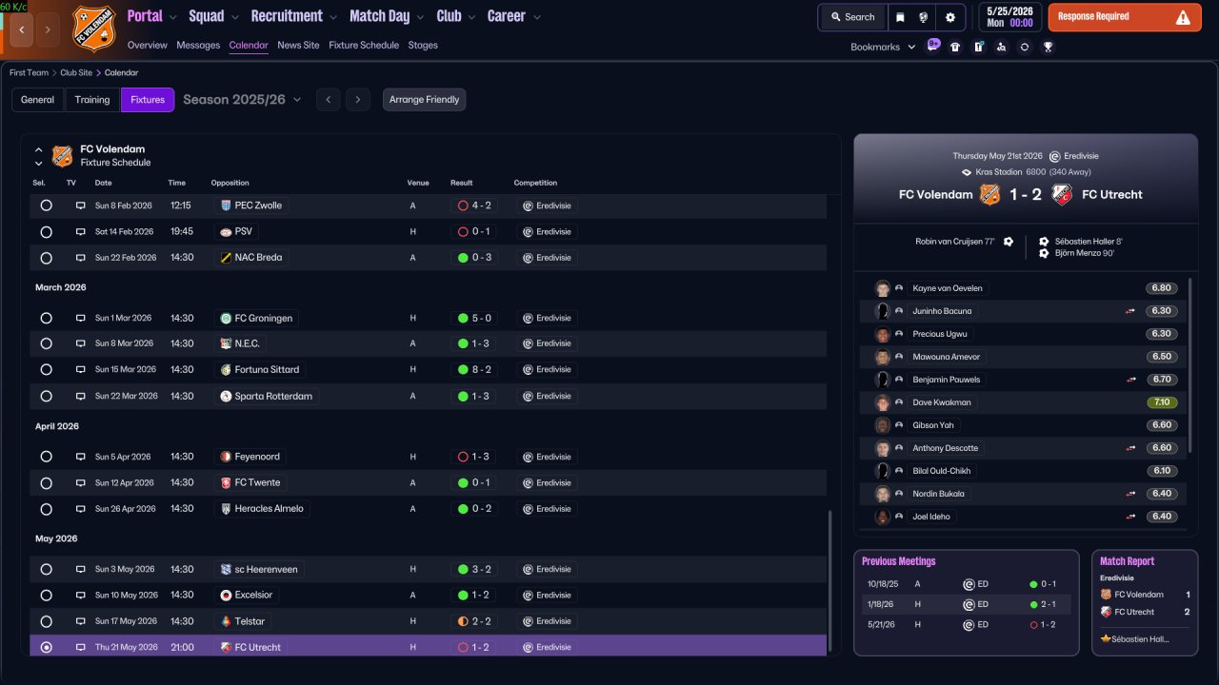This screenshot has height=685, width=1219.
Task: Click the warning triangle on Response Required
Action: tap(1183, 17)
